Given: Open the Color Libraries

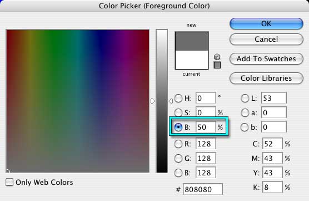Looking at the screenshot, I should pyautogui.click(x=266, y=78).
